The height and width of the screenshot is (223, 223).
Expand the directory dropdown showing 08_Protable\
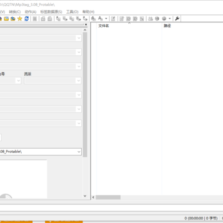pyautogui.click(x=79, y=152)
